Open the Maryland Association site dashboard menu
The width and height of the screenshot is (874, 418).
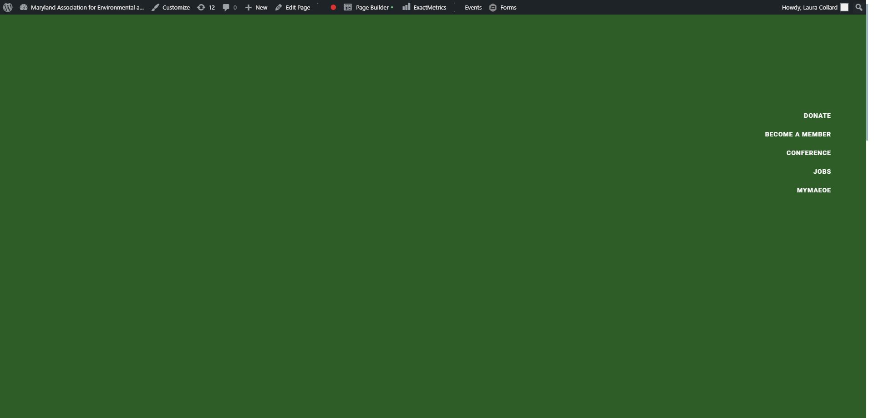tap(82, 7)
